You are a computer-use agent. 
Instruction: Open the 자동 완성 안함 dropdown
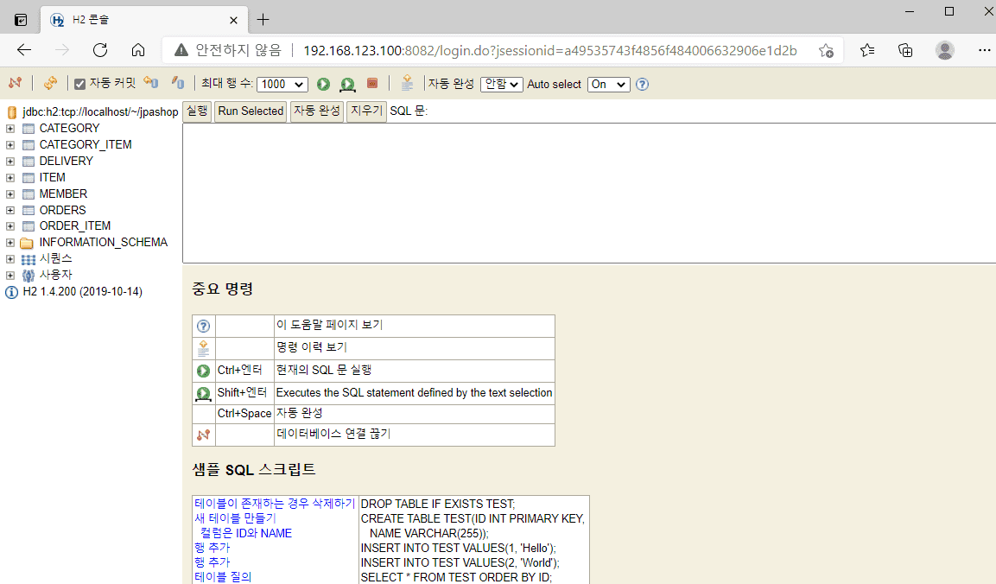(x=501, y=84)
